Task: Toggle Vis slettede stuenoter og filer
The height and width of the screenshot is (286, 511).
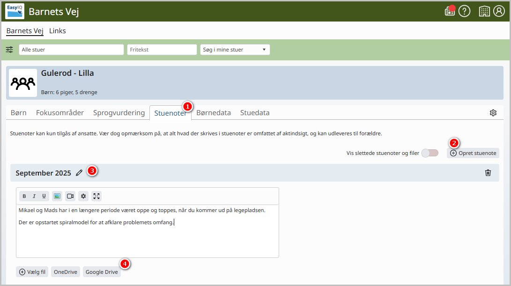Action: (430, 153)
